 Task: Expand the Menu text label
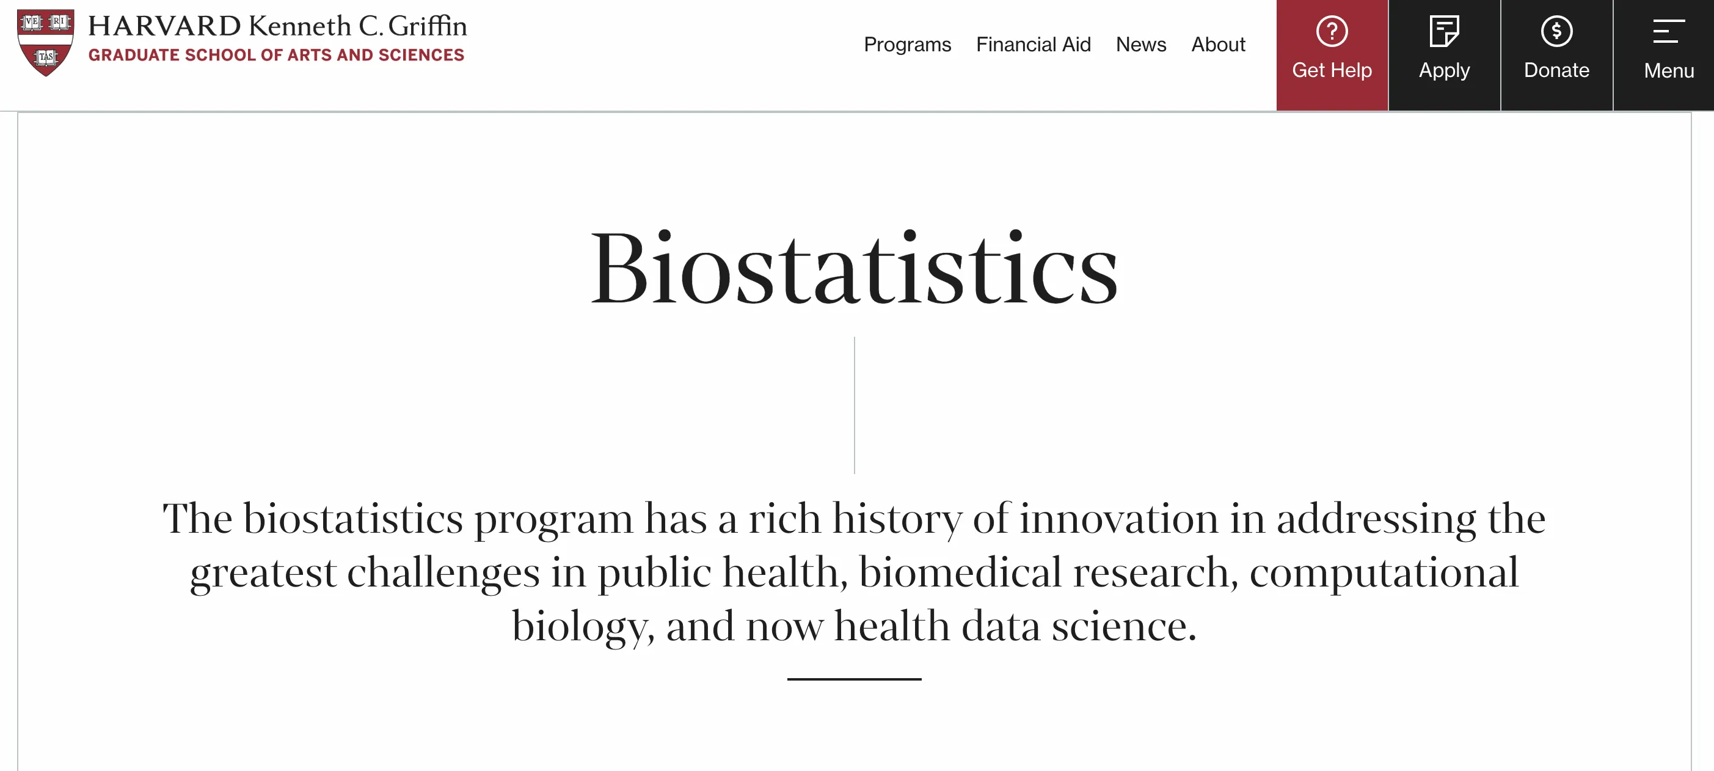pos(1668,70)
